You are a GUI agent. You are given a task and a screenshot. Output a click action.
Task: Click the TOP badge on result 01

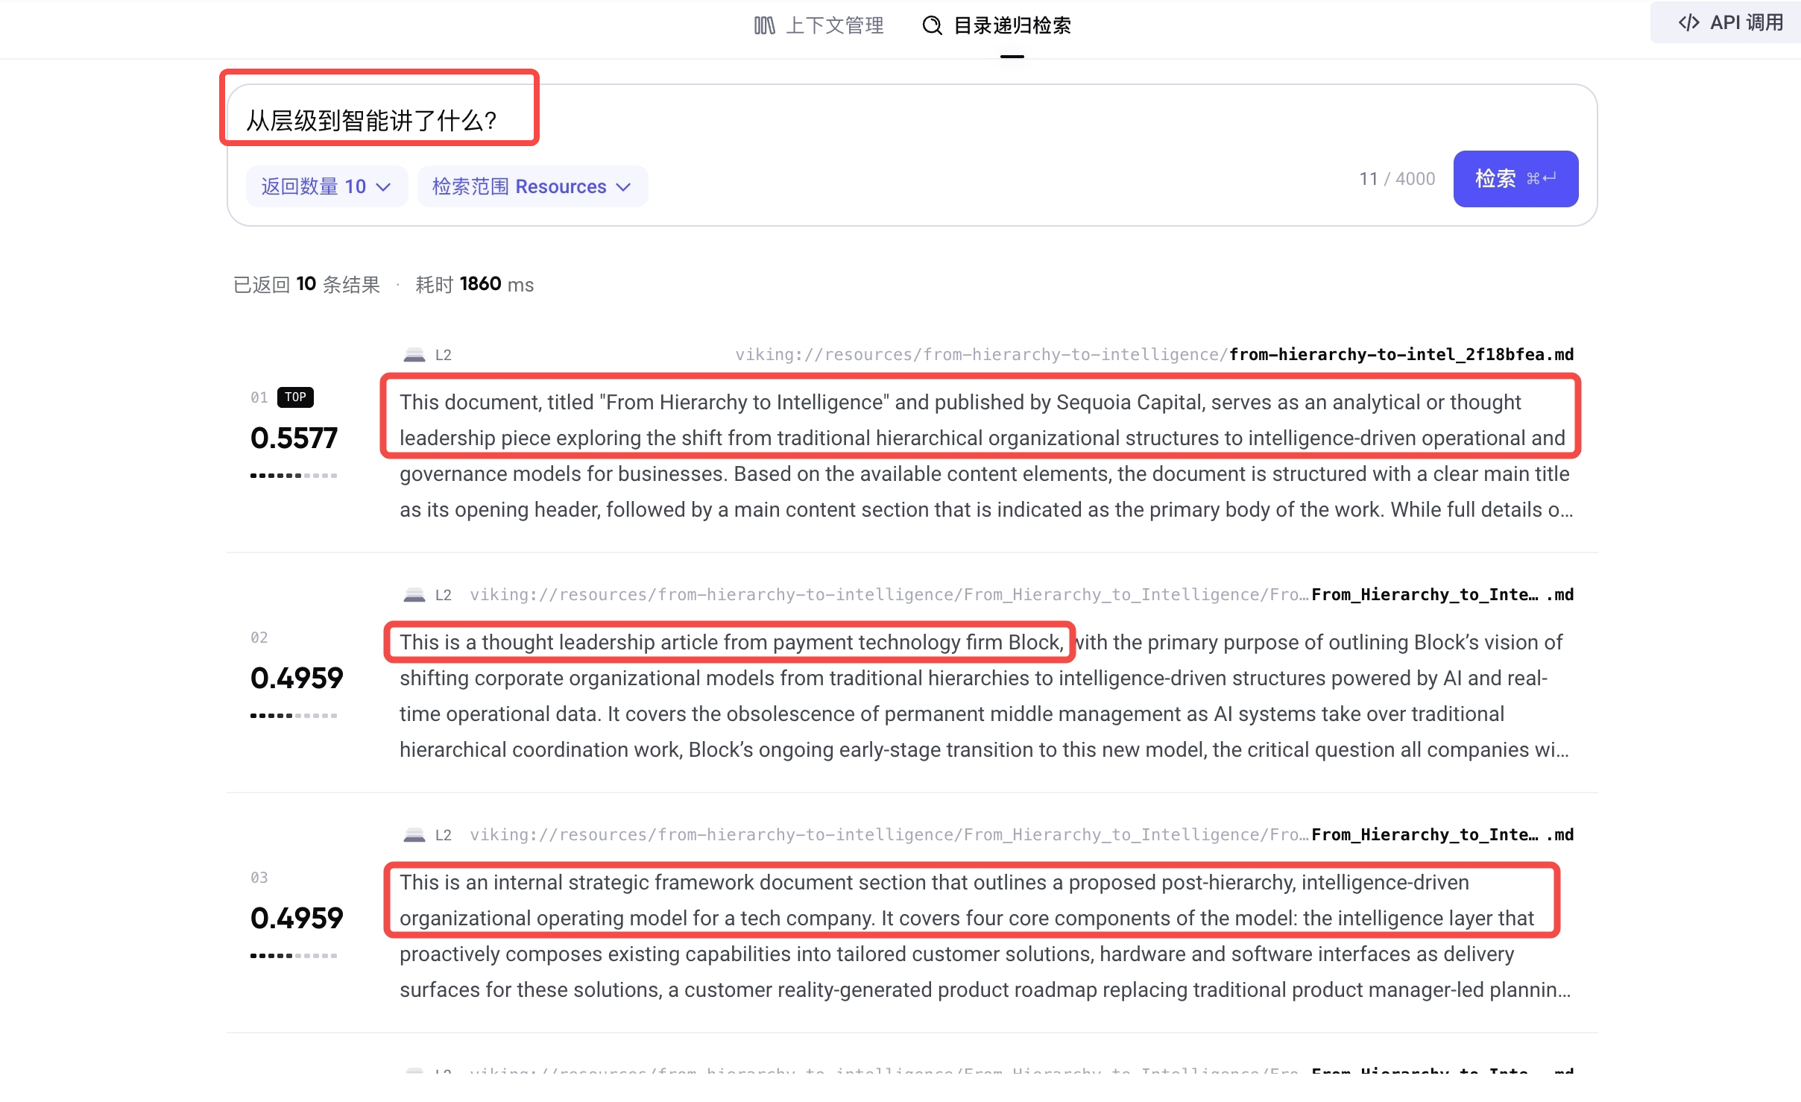[295, 397]
